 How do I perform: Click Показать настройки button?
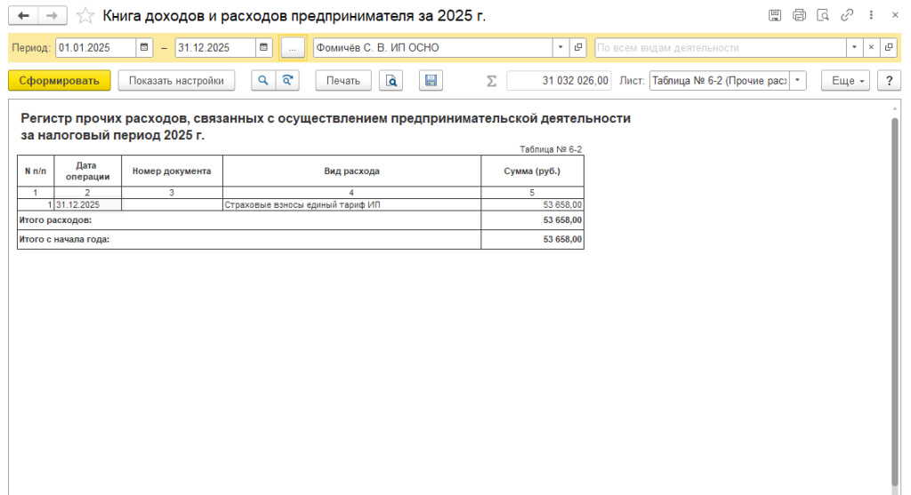pyautogui.click(x=176, y=81)
